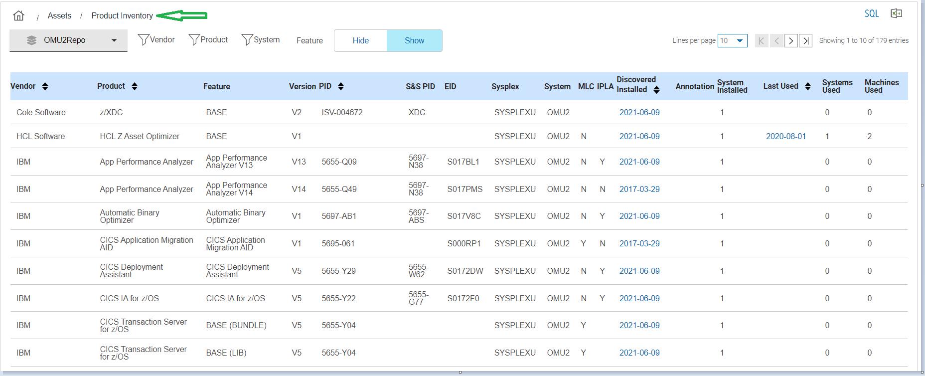Export table using Excel icon
The height and width of the screenshot is (376, 925).
click(896, 13)
